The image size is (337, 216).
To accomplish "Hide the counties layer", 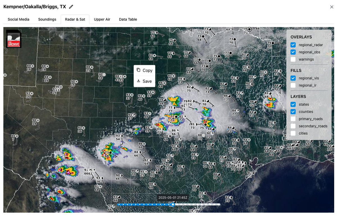I will tap(293, 112).
